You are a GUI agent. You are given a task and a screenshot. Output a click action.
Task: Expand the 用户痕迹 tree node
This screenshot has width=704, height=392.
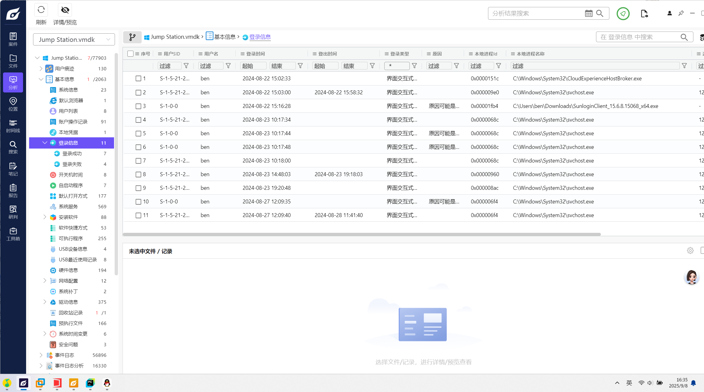(41, 69)
